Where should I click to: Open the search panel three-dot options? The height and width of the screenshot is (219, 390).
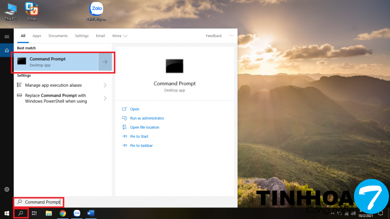click(x=231, y=36)
